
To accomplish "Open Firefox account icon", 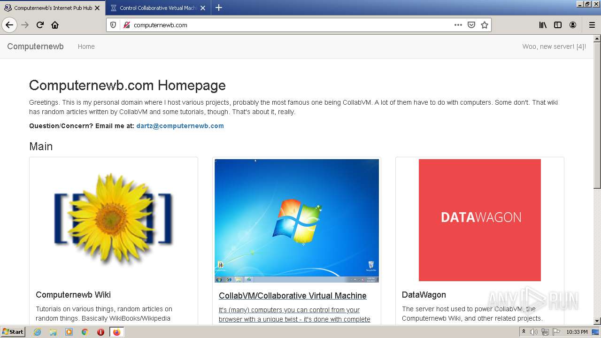I will (573, 25).
